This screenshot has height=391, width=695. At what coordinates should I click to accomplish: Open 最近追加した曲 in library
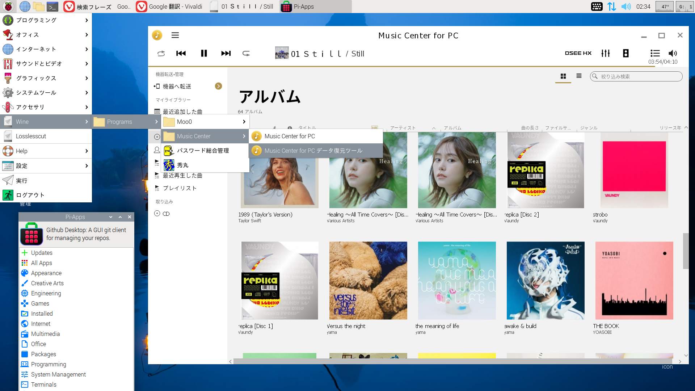(x=182, y=112)
